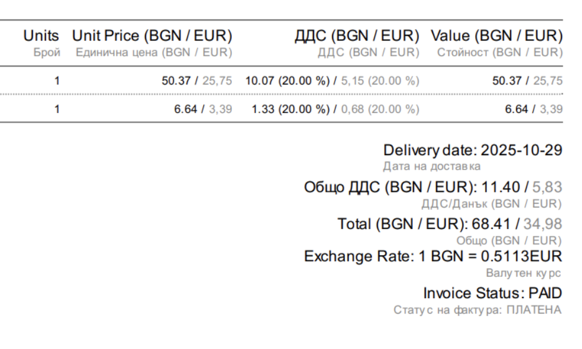Click the Валутен курс caption

click(x=524, y=271)
